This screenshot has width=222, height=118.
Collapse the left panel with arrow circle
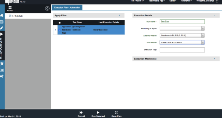[47, 8]
